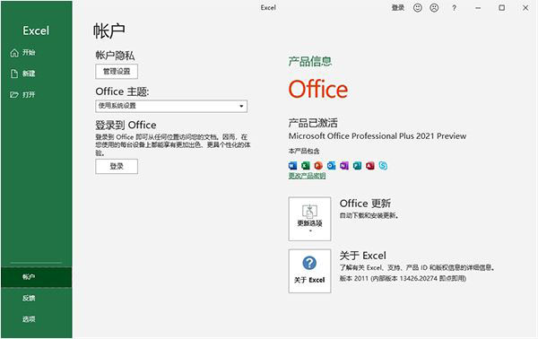Viewport: 538px width, 339px height.
Task: Click the Change Product Key (更改产品密钥) link
Action: 307,176
